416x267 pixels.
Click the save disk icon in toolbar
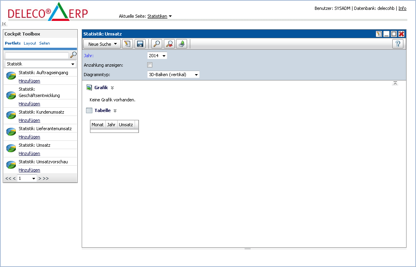pyautogui.click(x=140, y=44)
